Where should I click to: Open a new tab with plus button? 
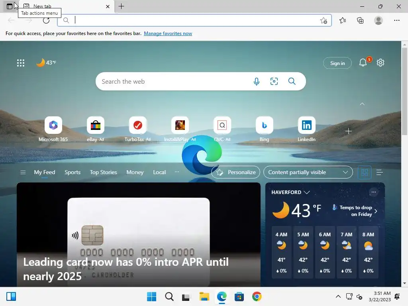point(121,6)
